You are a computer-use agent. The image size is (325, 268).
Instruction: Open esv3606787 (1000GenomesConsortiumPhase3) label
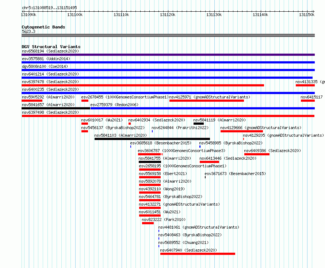click(181, 151)
